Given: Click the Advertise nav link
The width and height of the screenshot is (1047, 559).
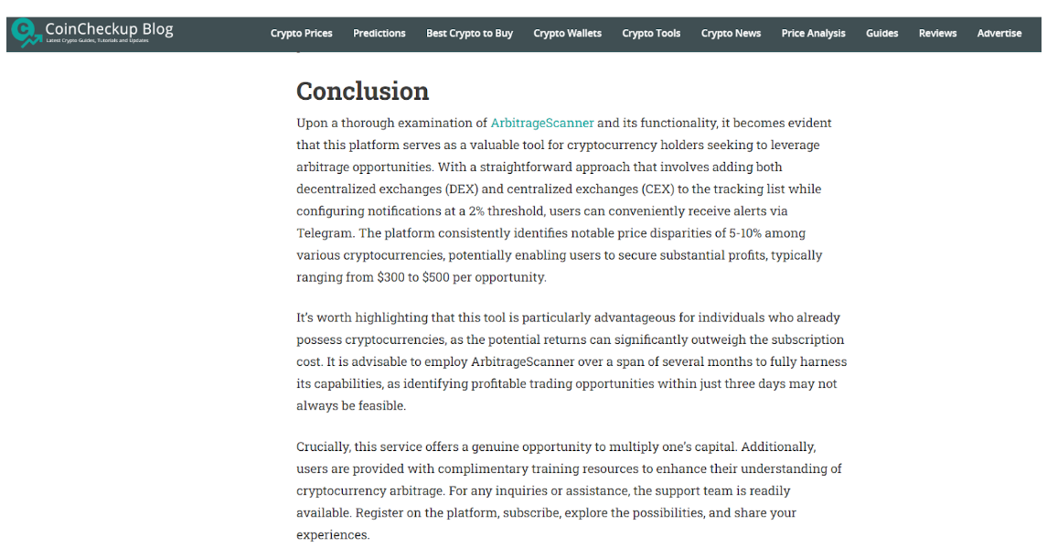Looking at the screenshot, I should click(999, 34).
